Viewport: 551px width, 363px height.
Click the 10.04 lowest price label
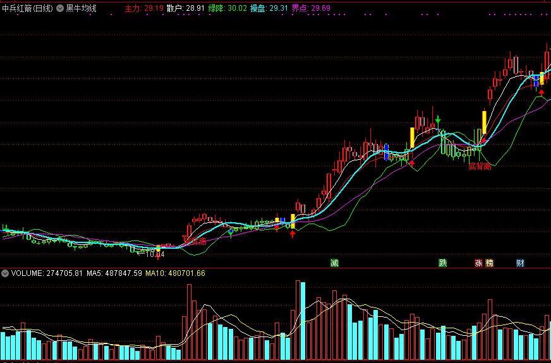point(155,254)
